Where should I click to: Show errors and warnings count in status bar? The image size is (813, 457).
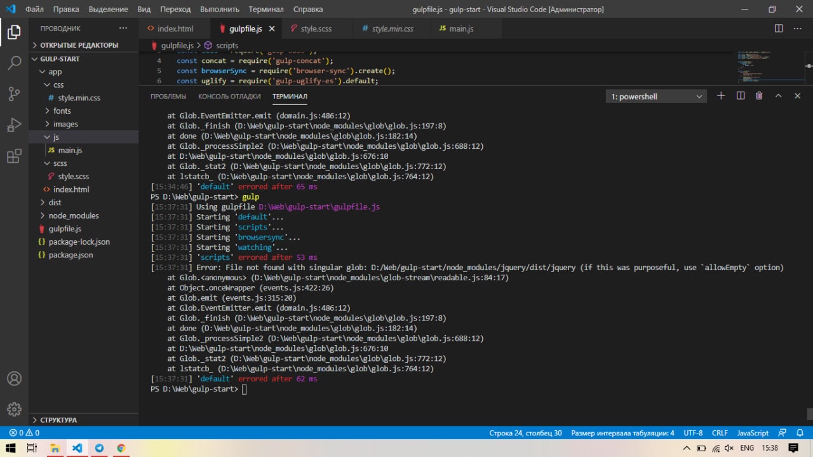24,433
